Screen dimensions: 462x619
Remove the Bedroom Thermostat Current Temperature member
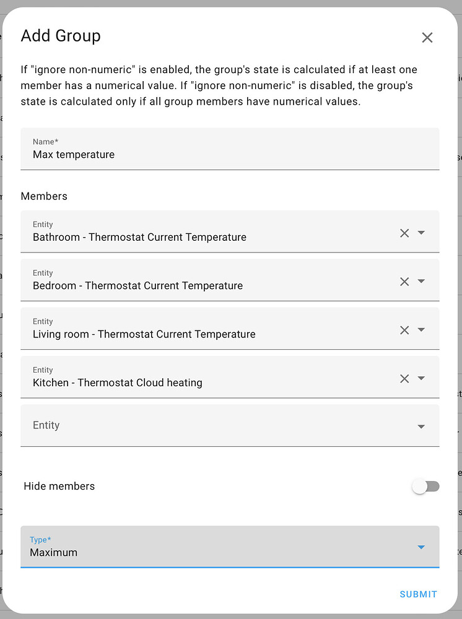(404, 281)
